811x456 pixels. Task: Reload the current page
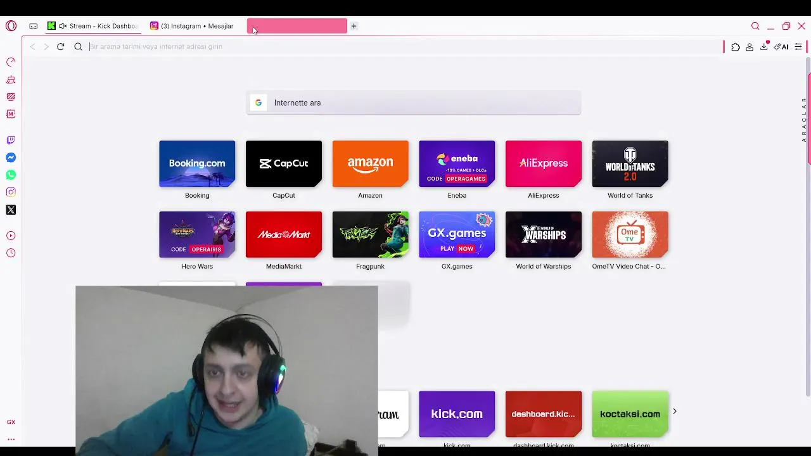[x=61, y=46]
